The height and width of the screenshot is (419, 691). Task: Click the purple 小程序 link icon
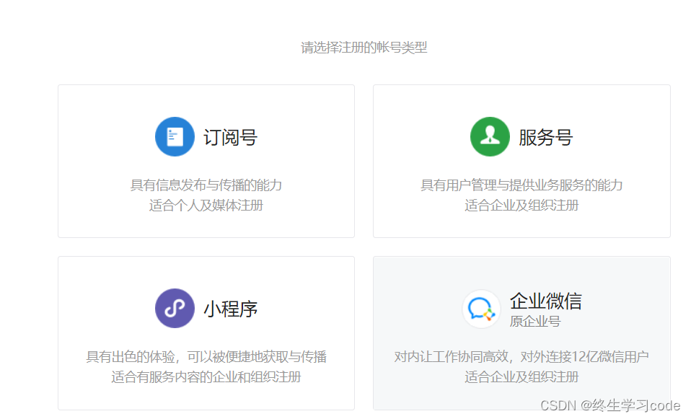point(175,309)
